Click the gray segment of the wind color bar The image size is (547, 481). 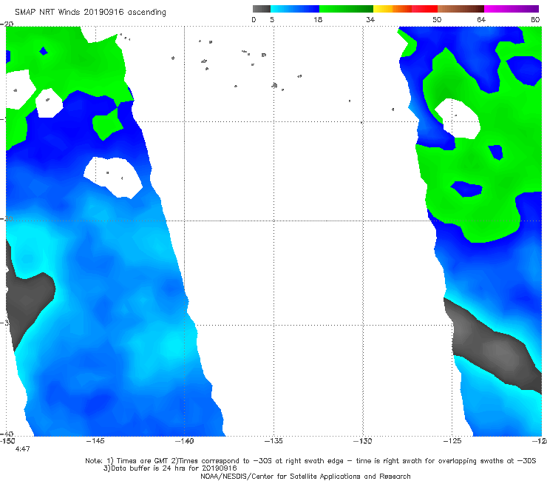(262, 9)
